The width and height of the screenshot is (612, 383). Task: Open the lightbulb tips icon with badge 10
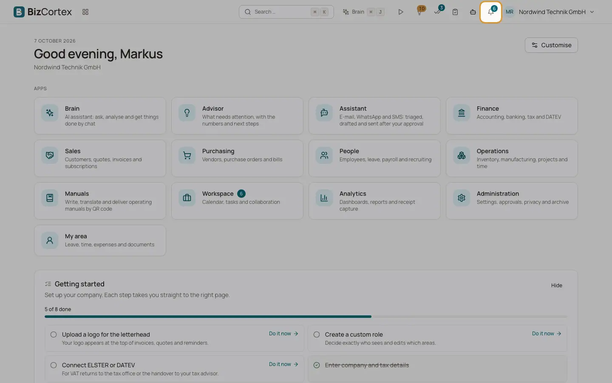pos(419,12)
